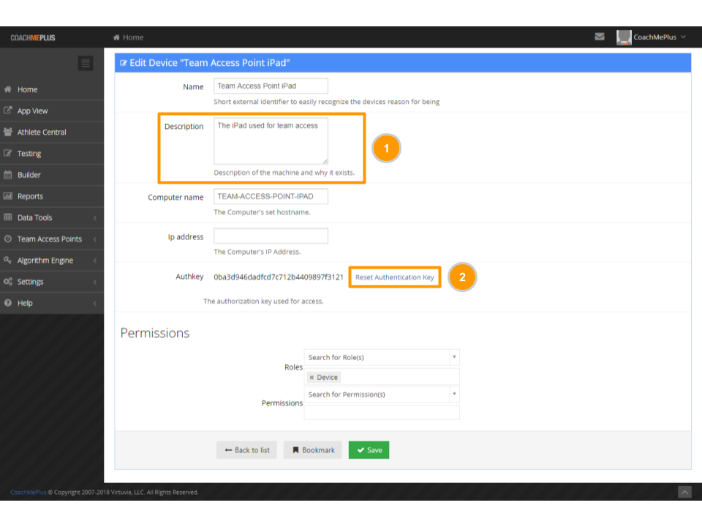
Task: Focus the Computer name field
Action: 271,196
